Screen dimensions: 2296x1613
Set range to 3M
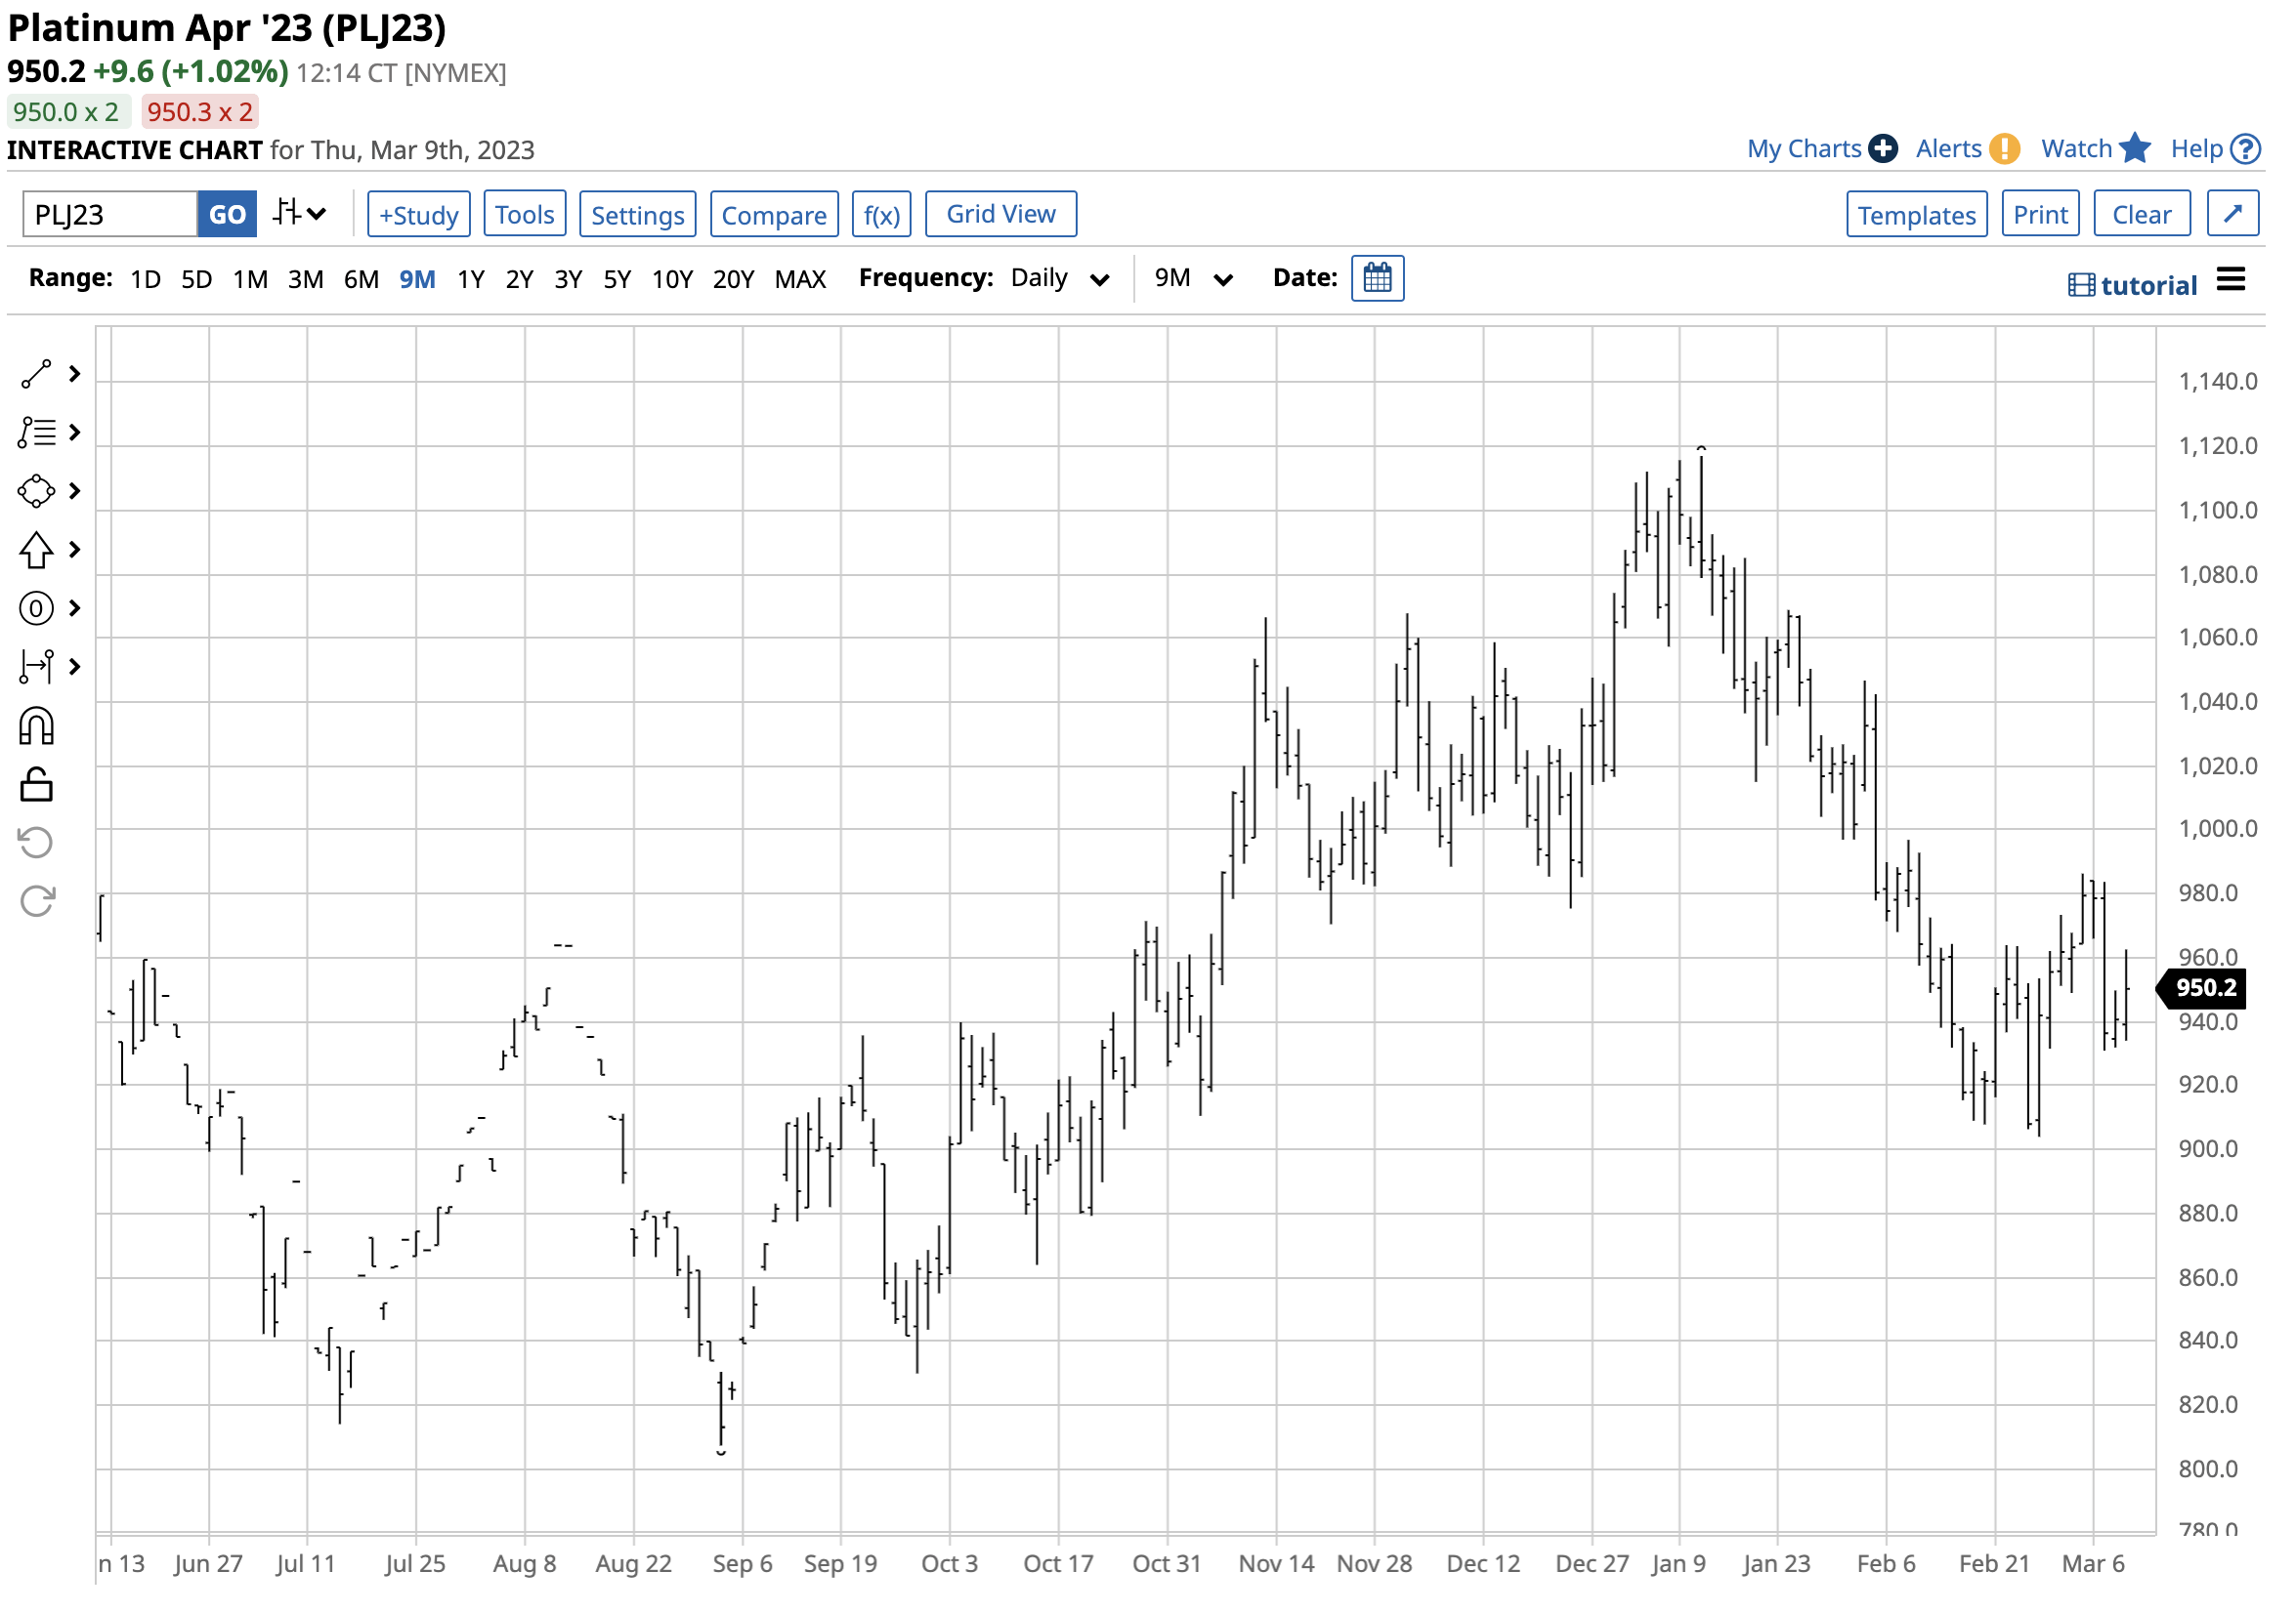tap(306, 280)
